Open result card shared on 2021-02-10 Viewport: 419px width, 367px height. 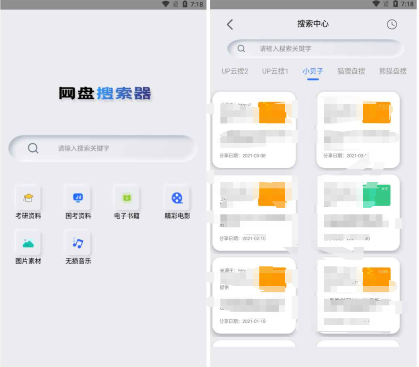click(x=254, y=213)
